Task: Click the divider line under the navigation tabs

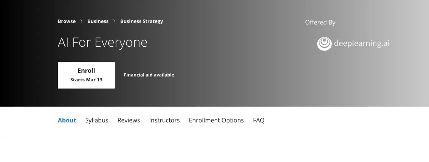Action: (215, 134)
